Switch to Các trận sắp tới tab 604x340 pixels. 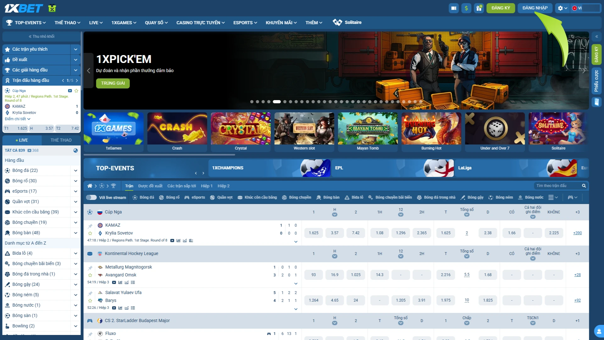(x=182, y=186)
